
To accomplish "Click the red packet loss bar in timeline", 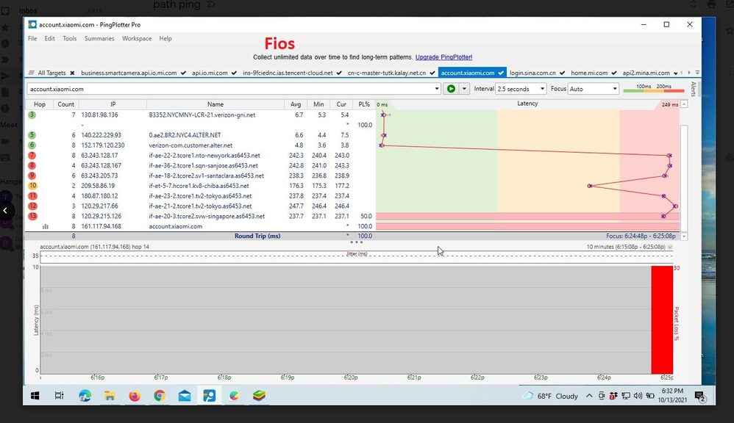I will pyautogui.click(x=662, y=319).
